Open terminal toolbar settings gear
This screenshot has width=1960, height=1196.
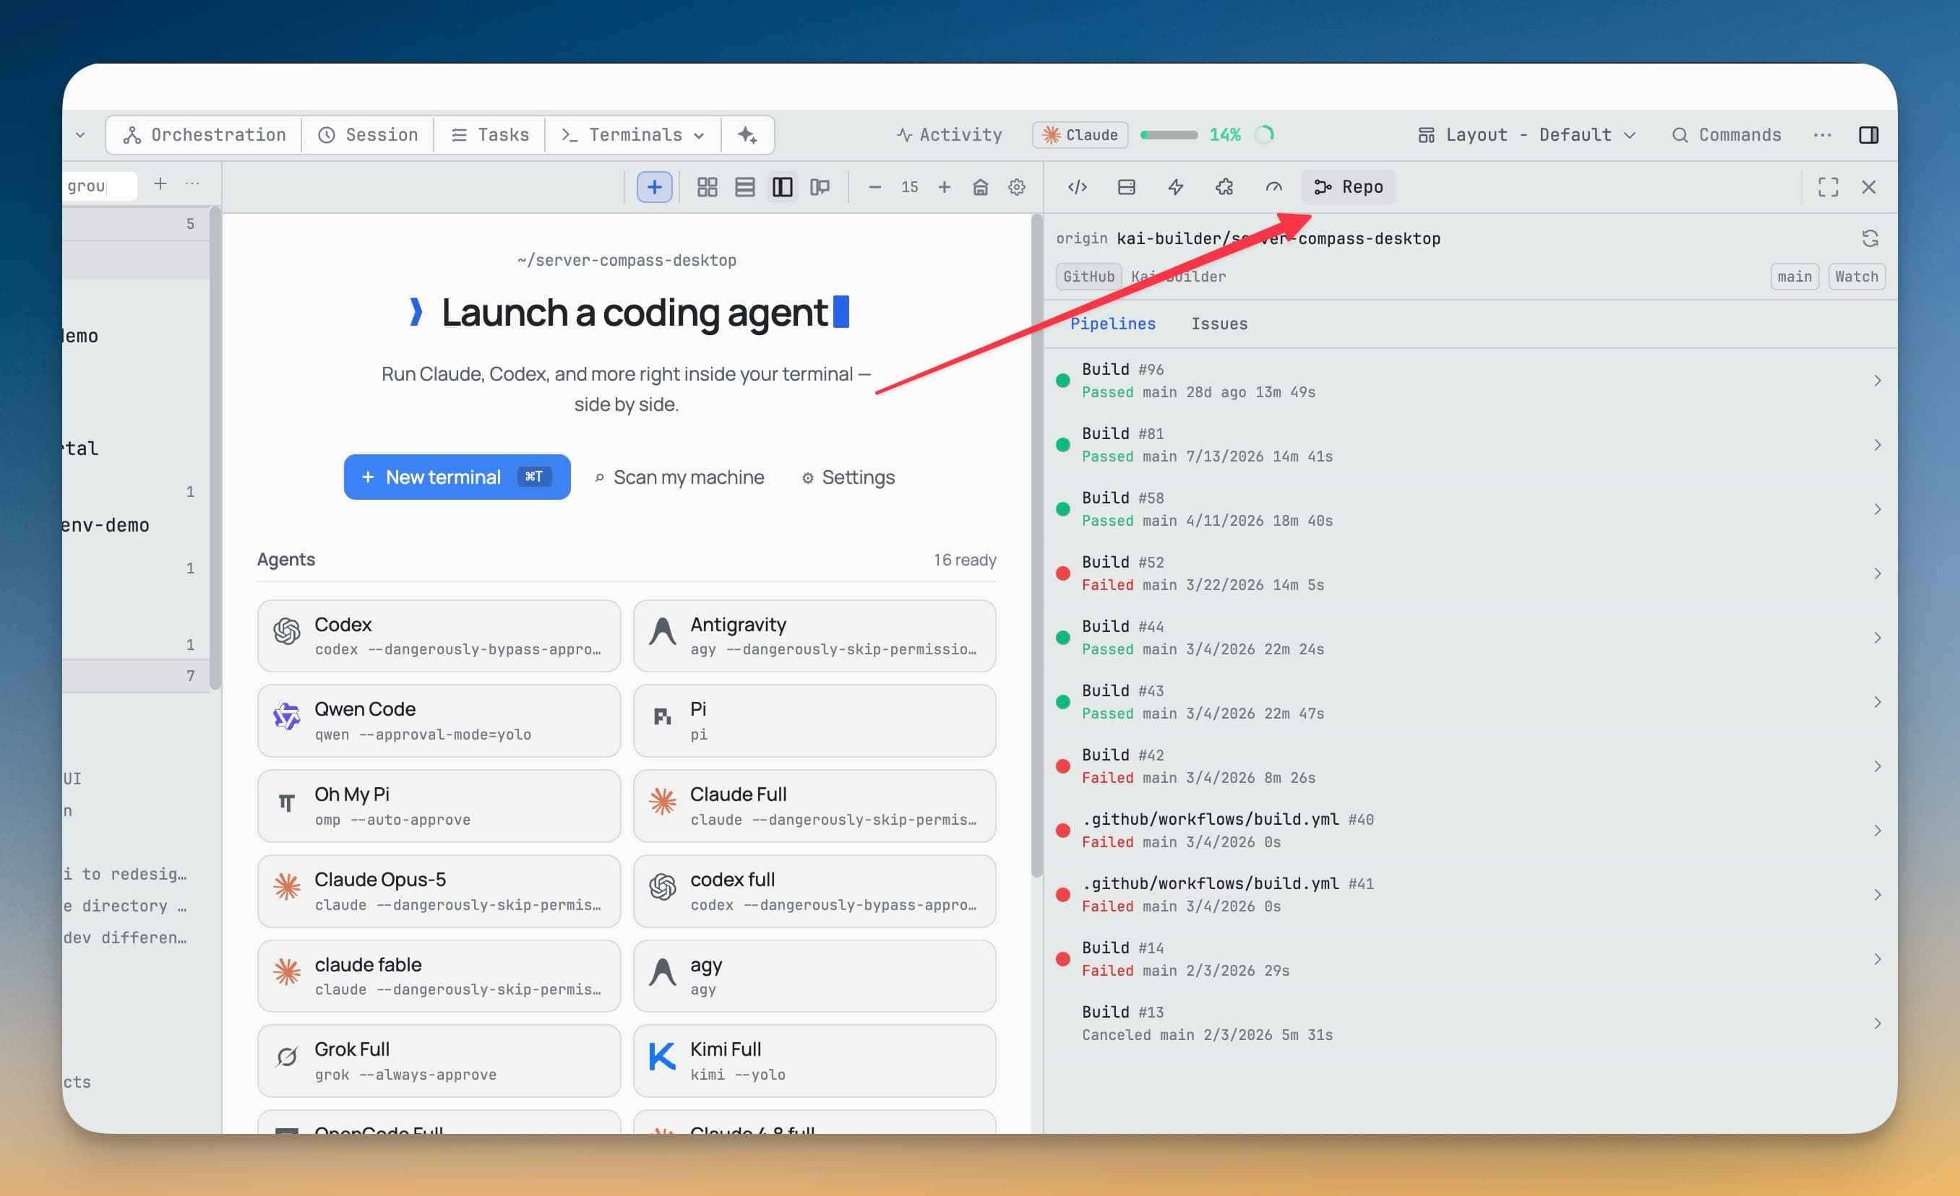(x=1017, y=187)
